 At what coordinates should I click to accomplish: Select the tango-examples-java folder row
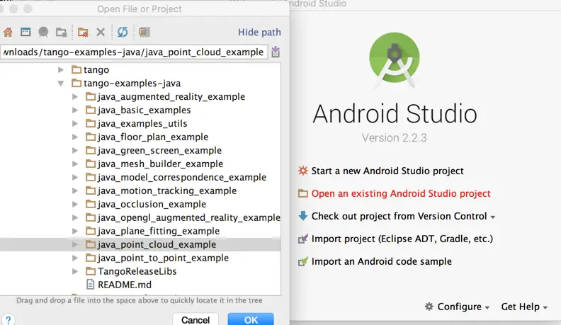pyautogui.click(x=140, y=84)
